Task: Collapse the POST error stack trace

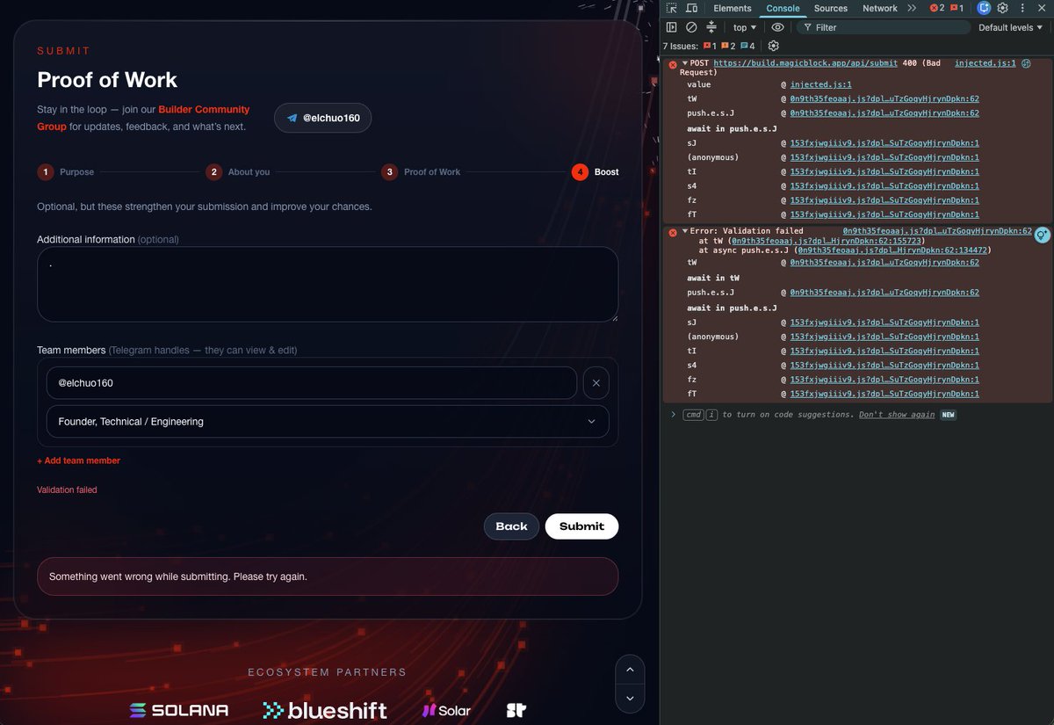Action: [x=685, y=64]
